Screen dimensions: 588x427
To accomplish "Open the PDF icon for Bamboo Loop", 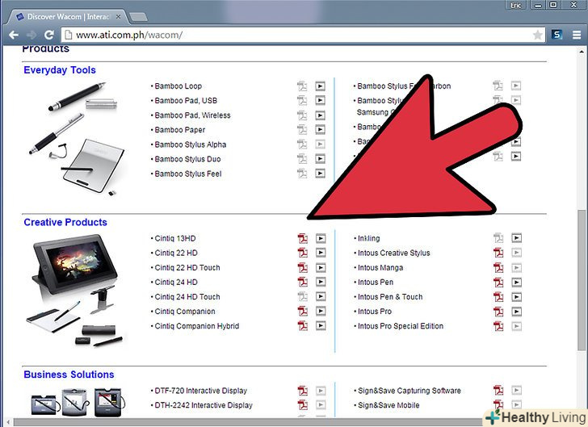I will 302,86.
